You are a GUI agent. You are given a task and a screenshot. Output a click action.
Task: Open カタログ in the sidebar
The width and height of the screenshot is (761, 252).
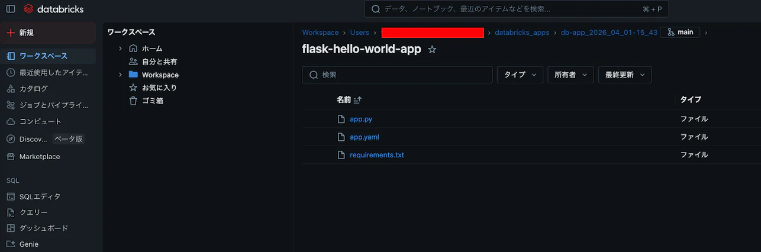(48, 88)
